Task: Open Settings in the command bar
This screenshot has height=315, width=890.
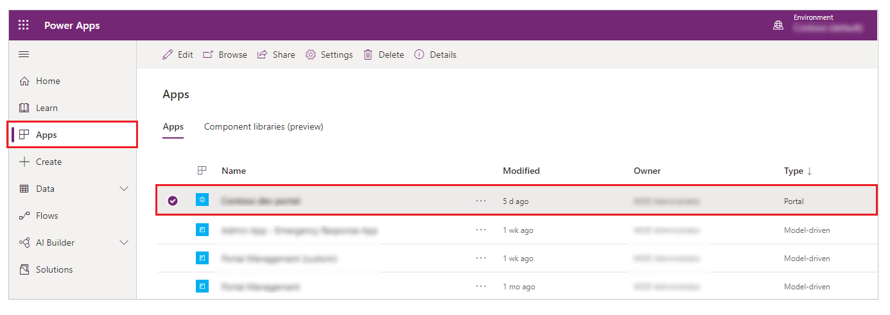Action: (x=329, y=55)
